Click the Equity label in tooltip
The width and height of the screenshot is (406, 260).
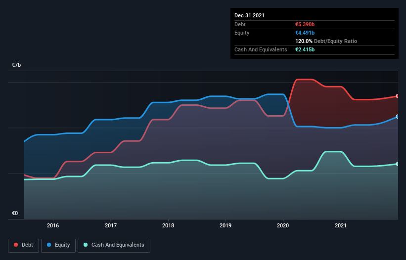[x=242, y=33]
